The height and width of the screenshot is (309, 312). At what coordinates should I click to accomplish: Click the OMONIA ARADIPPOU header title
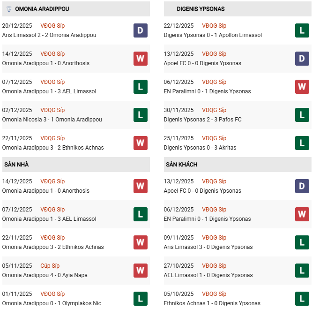pos(42,9)
